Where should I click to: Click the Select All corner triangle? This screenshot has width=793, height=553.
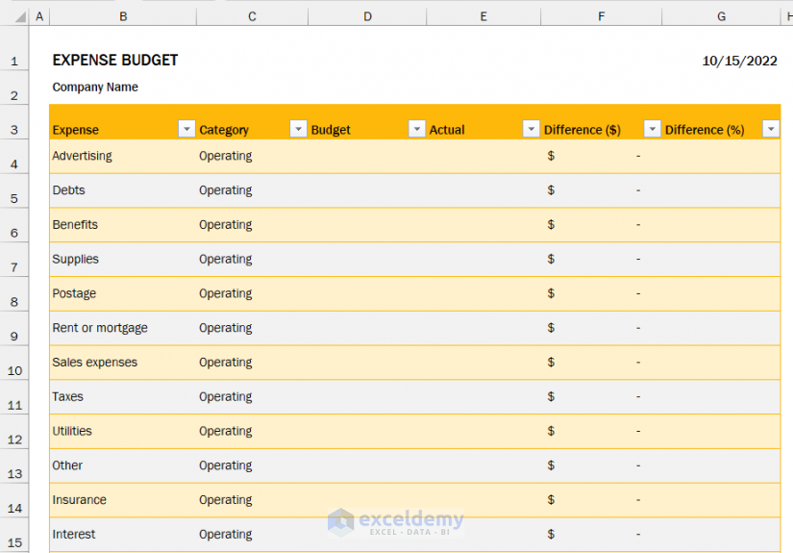tap(20, 17)
